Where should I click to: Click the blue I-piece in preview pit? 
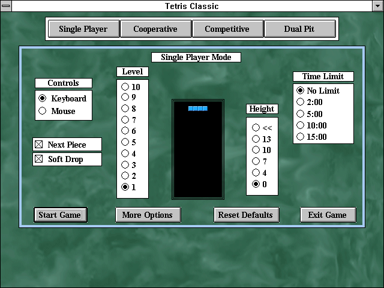(x=198, y=109)
